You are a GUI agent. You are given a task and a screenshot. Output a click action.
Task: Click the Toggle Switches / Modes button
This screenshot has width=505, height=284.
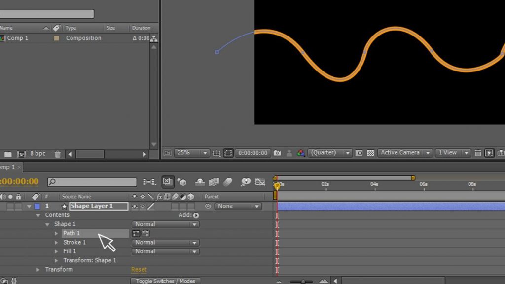[166, 281]
